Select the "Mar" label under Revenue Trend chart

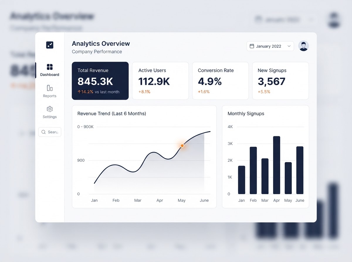click(138, 200)
